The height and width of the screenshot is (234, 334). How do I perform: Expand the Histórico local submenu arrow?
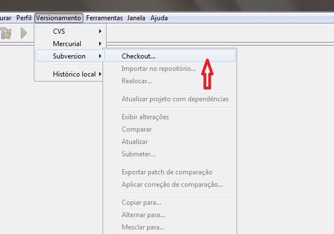[x=100, y=74]
